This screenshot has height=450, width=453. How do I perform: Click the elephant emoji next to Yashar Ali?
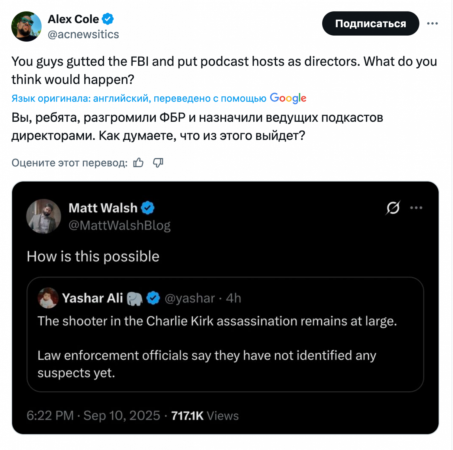[x=134, y=299]
